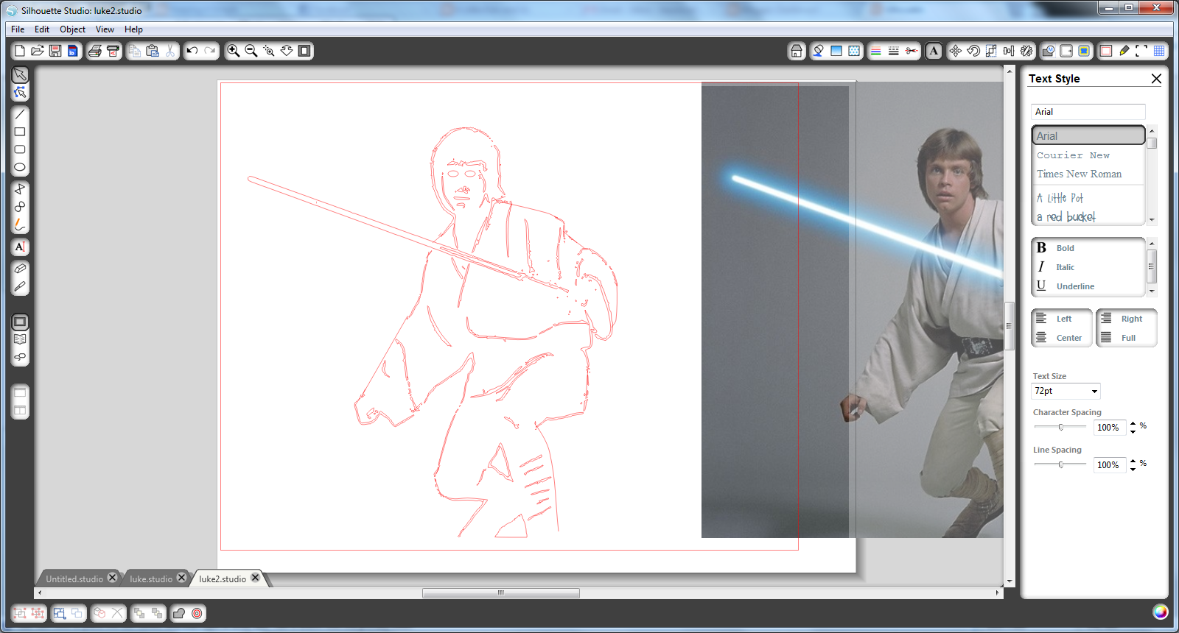Screen dimensions: 1179x633
Task: Close the Untitled.studio tab
Action: point(113,578)
